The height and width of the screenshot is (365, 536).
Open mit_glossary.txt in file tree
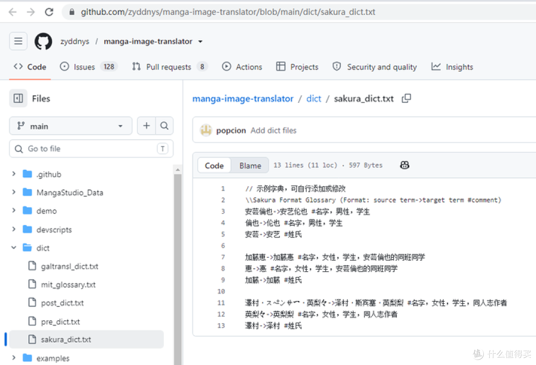(68, 285)
